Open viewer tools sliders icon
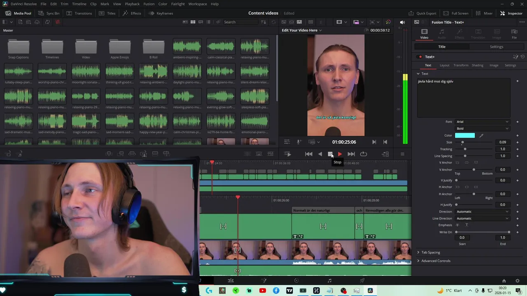Image resolution: width=527 pixels, height=296 pixels. coord(287,142)
